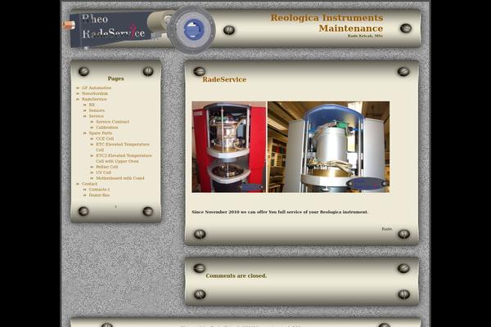Open the GF Automation page link
The image size is (491, 327).
[x=97, y=88]
